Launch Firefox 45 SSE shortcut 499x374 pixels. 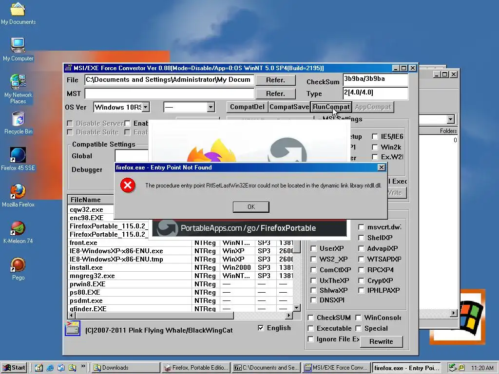[18, 159]
